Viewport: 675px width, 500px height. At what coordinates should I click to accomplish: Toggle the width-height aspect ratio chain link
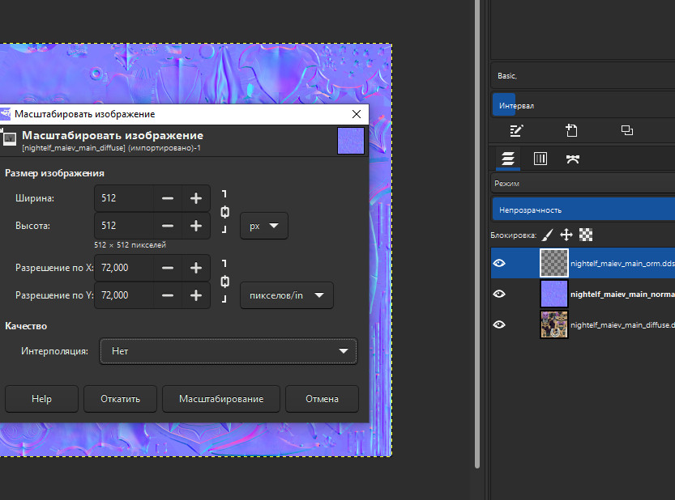click(x=225, y=212)
